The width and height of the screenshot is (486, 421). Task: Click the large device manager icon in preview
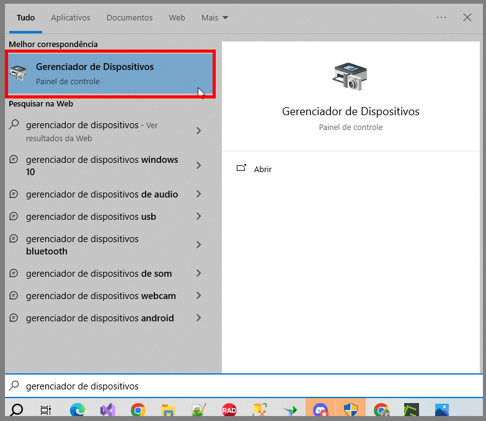click(350, 76)
